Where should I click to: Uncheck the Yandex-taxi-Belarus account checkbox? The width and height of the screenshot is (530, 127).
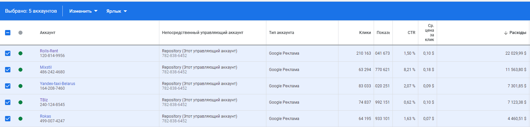8,86
